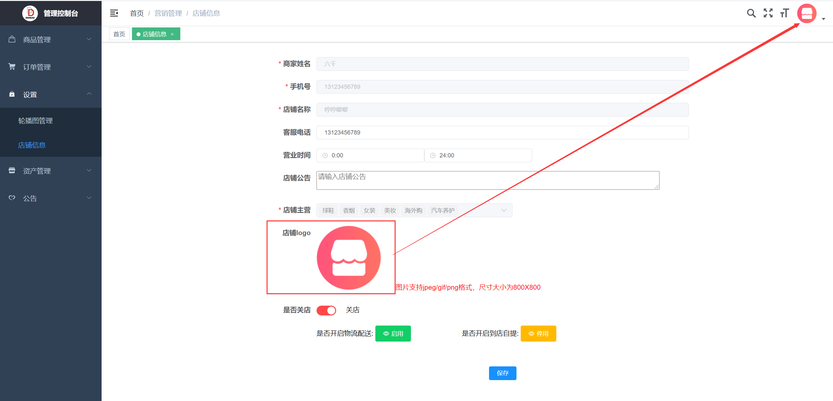This screenshot has height=401, width=833.
Task: Click the search magnifier icon
Action: pos(751,13)
